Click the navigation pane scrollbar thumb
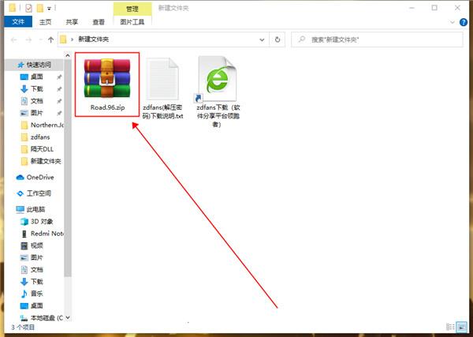This screenshot has height=337, width=473. pos(68,168)
